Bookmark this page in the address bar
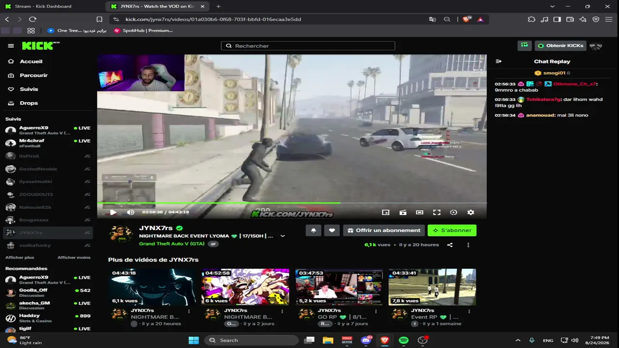Screen dimensions: 619x348 [x=99, y=19]
